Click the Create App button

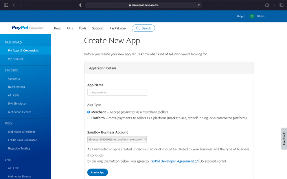pyautogui.click(x=98, y=172)
